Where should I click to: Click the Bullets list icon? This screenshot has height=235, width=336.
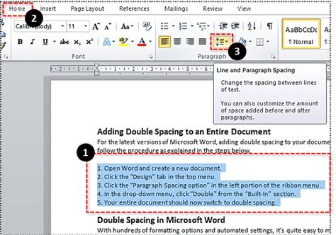click(x=165, y=26)
